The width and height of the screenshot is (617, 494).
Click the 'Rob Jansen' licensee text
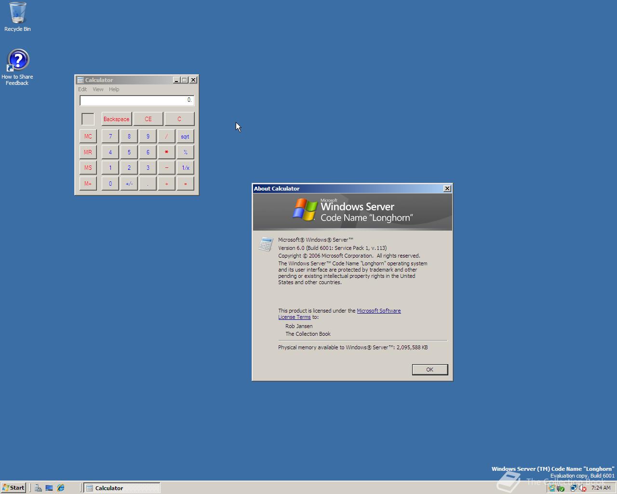coord(299,326)
